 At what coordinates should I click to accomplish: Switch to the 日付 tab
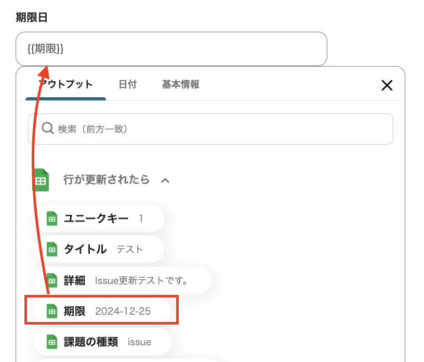tap(128, 83)
